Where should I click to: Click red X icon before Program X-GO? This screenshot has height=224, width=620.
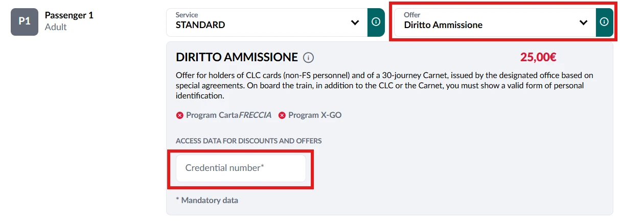pyautogui.click(x=282, y=115)
